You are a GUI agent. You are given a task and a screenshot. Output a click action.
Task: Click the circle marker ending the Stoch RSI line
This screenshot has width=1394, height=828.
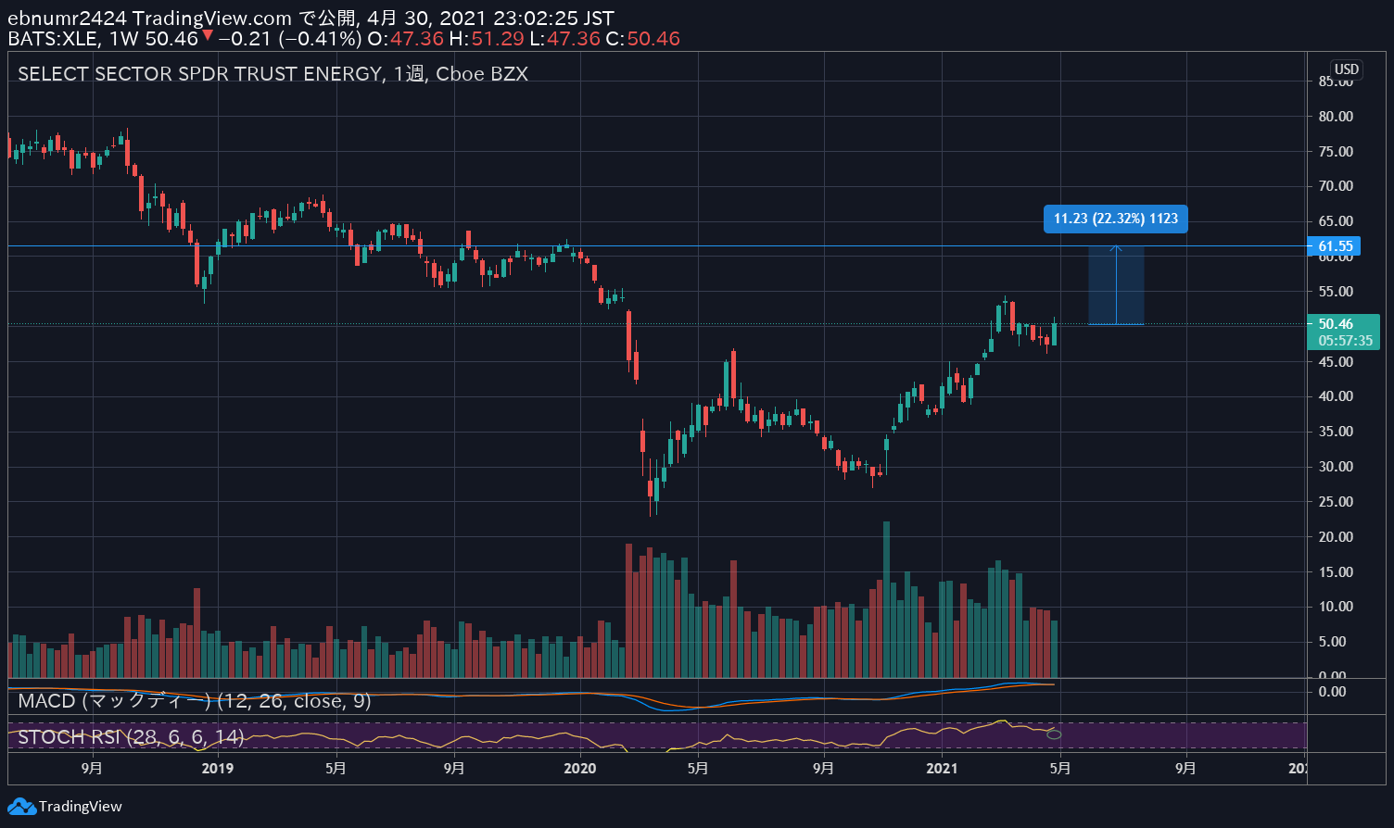click(1054, 734)
